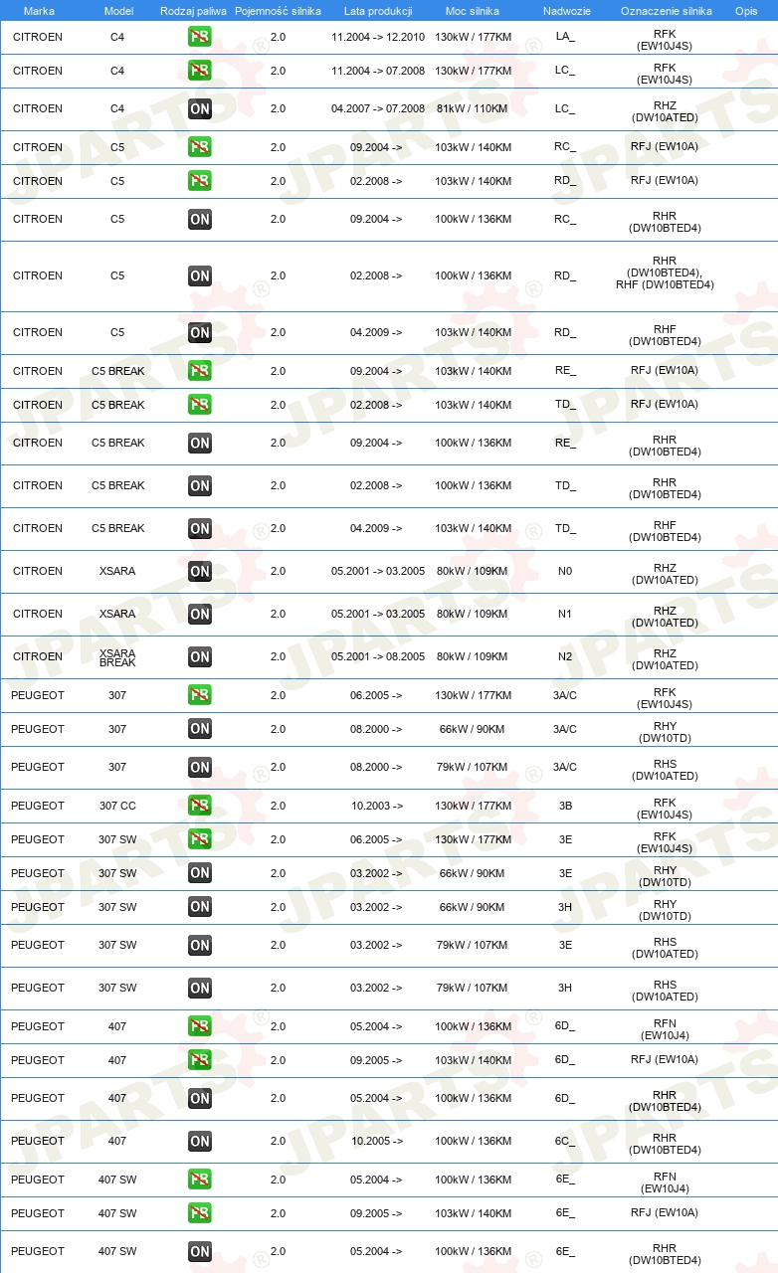The image size is (778, 1273).
Task: Click the PB icon in the C5 BREAK TD_ RFJ row
Action: (199, 405)
